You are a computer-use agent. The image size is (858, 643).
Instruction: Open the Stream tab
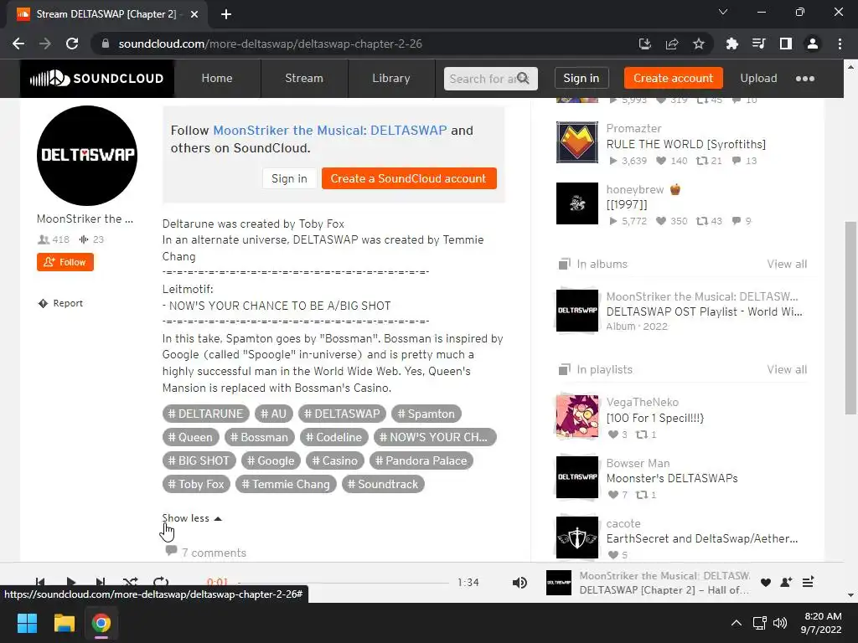click(303, 78)
